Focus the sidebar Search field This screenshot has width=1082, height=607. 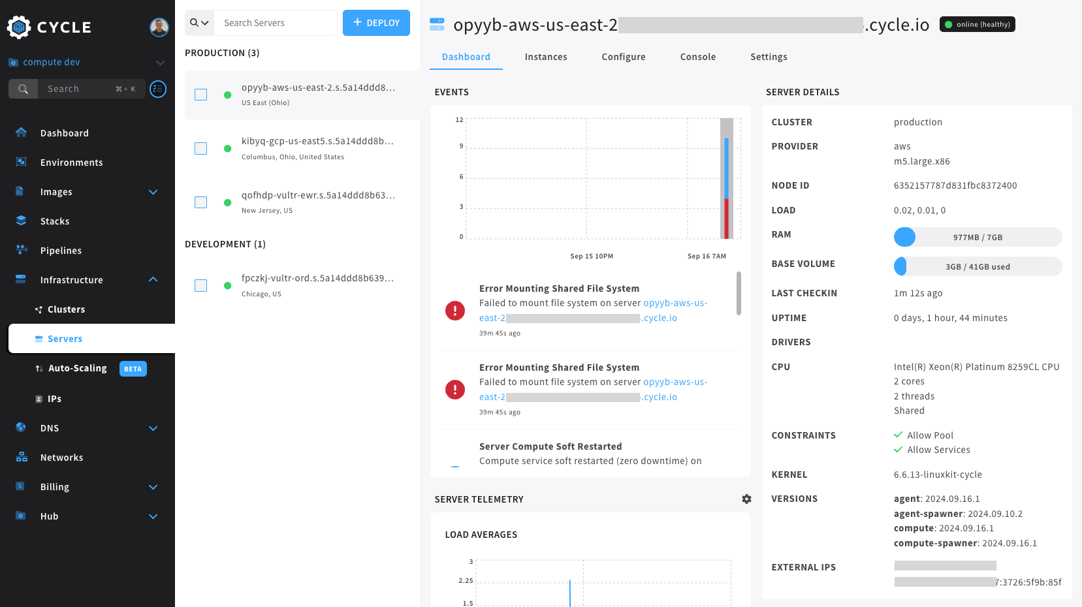pos(91,89)
